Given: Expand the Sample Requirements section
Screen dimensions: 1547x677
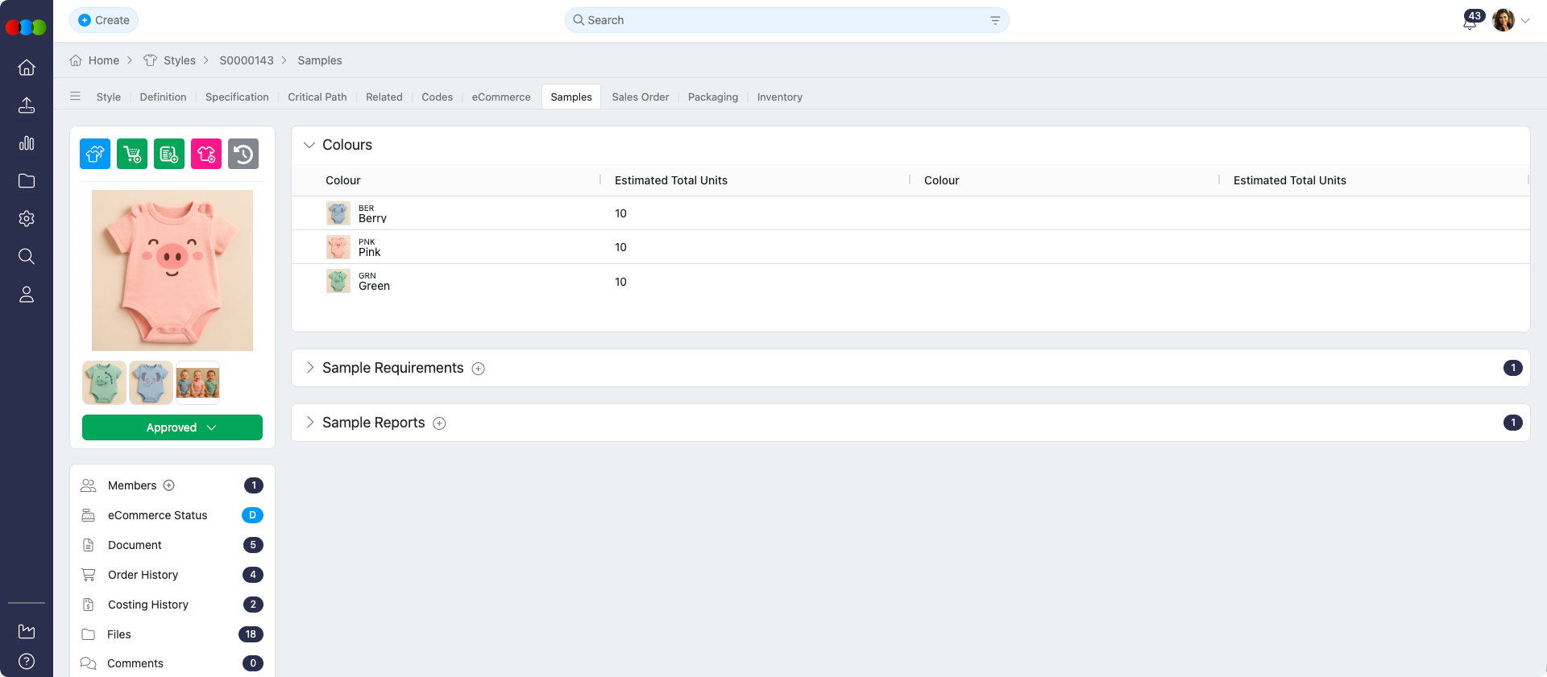Looking at the screenshot, I should click(309, 368).
